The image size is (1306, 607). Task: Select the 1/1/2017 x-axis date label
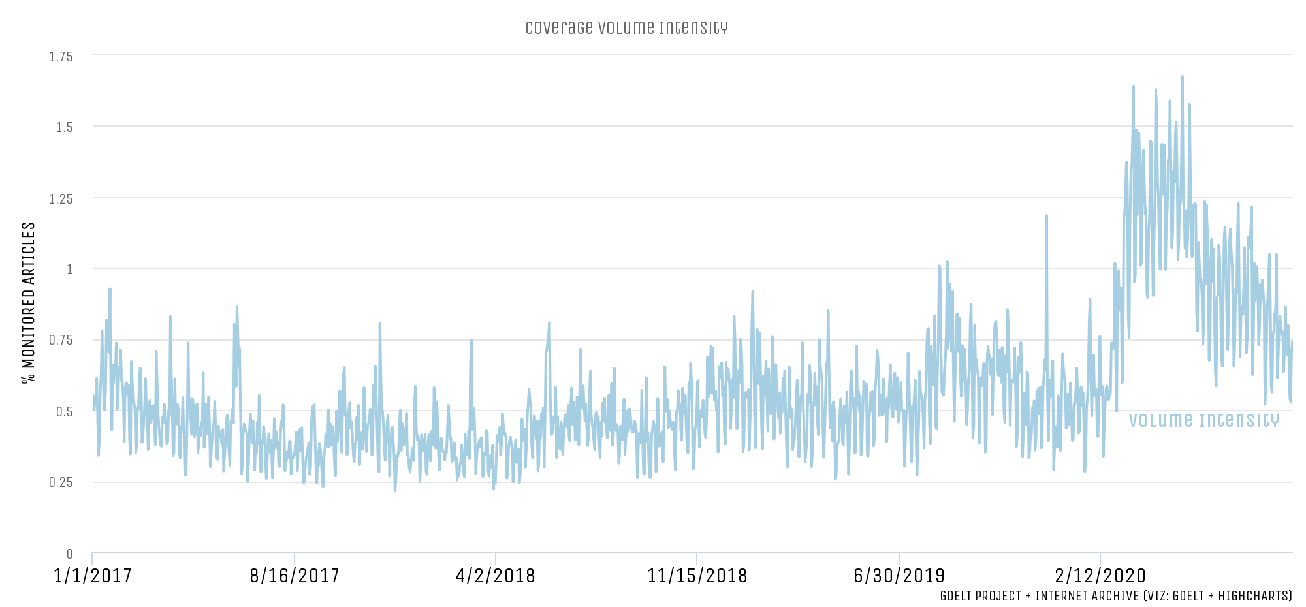pyautogui.click(x=93, y=576)
